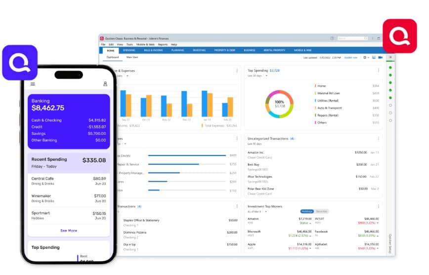
Task: Click the video camera icon in dashboard toolbar
Action: point(380,58)
